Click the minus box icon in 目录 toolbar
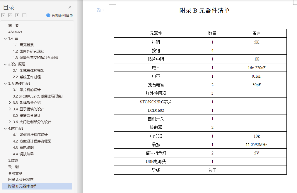Screen dimensions: 297x193 [x=24, y=15]
